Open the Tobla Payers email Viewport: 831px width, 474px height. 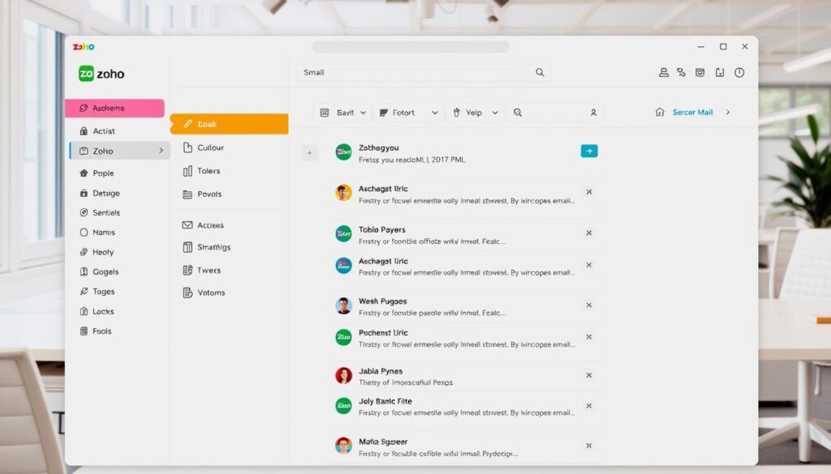[x=467, y=235]
